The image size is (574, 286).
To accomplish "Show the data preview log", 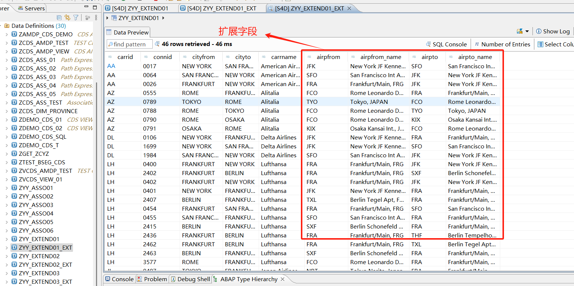I will point(553,31).
